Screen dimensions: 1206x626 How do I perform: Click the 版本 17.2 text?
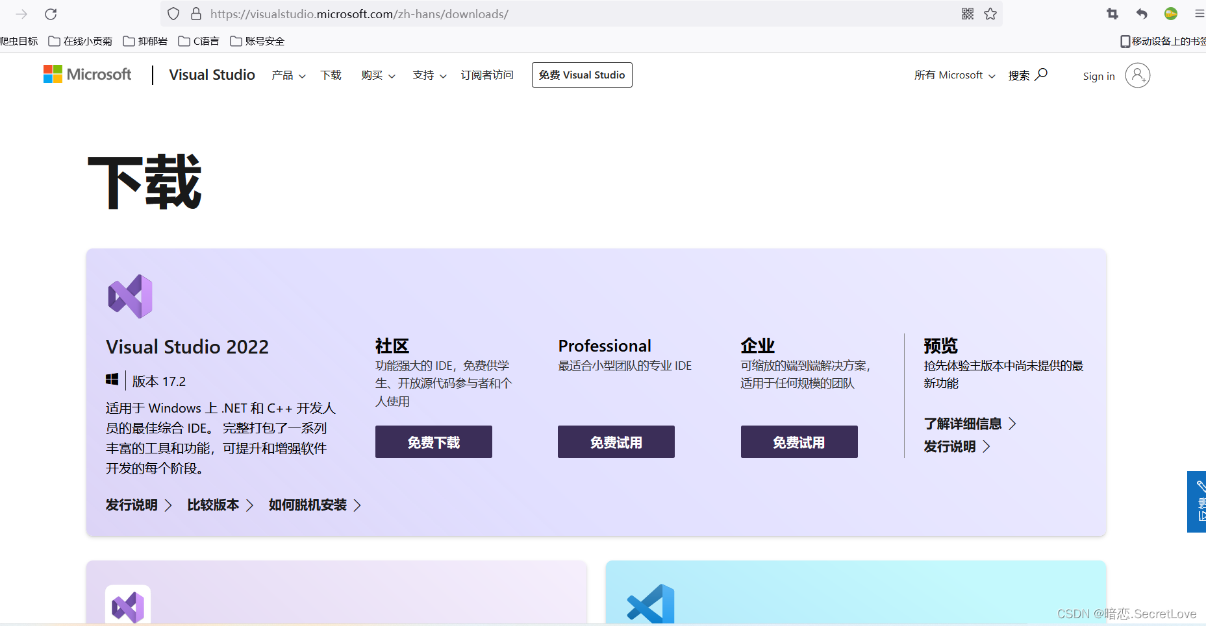159,381
